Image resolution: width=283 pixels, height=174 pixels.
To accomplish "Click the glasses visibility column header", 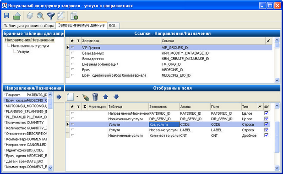I will click(267, 107).
